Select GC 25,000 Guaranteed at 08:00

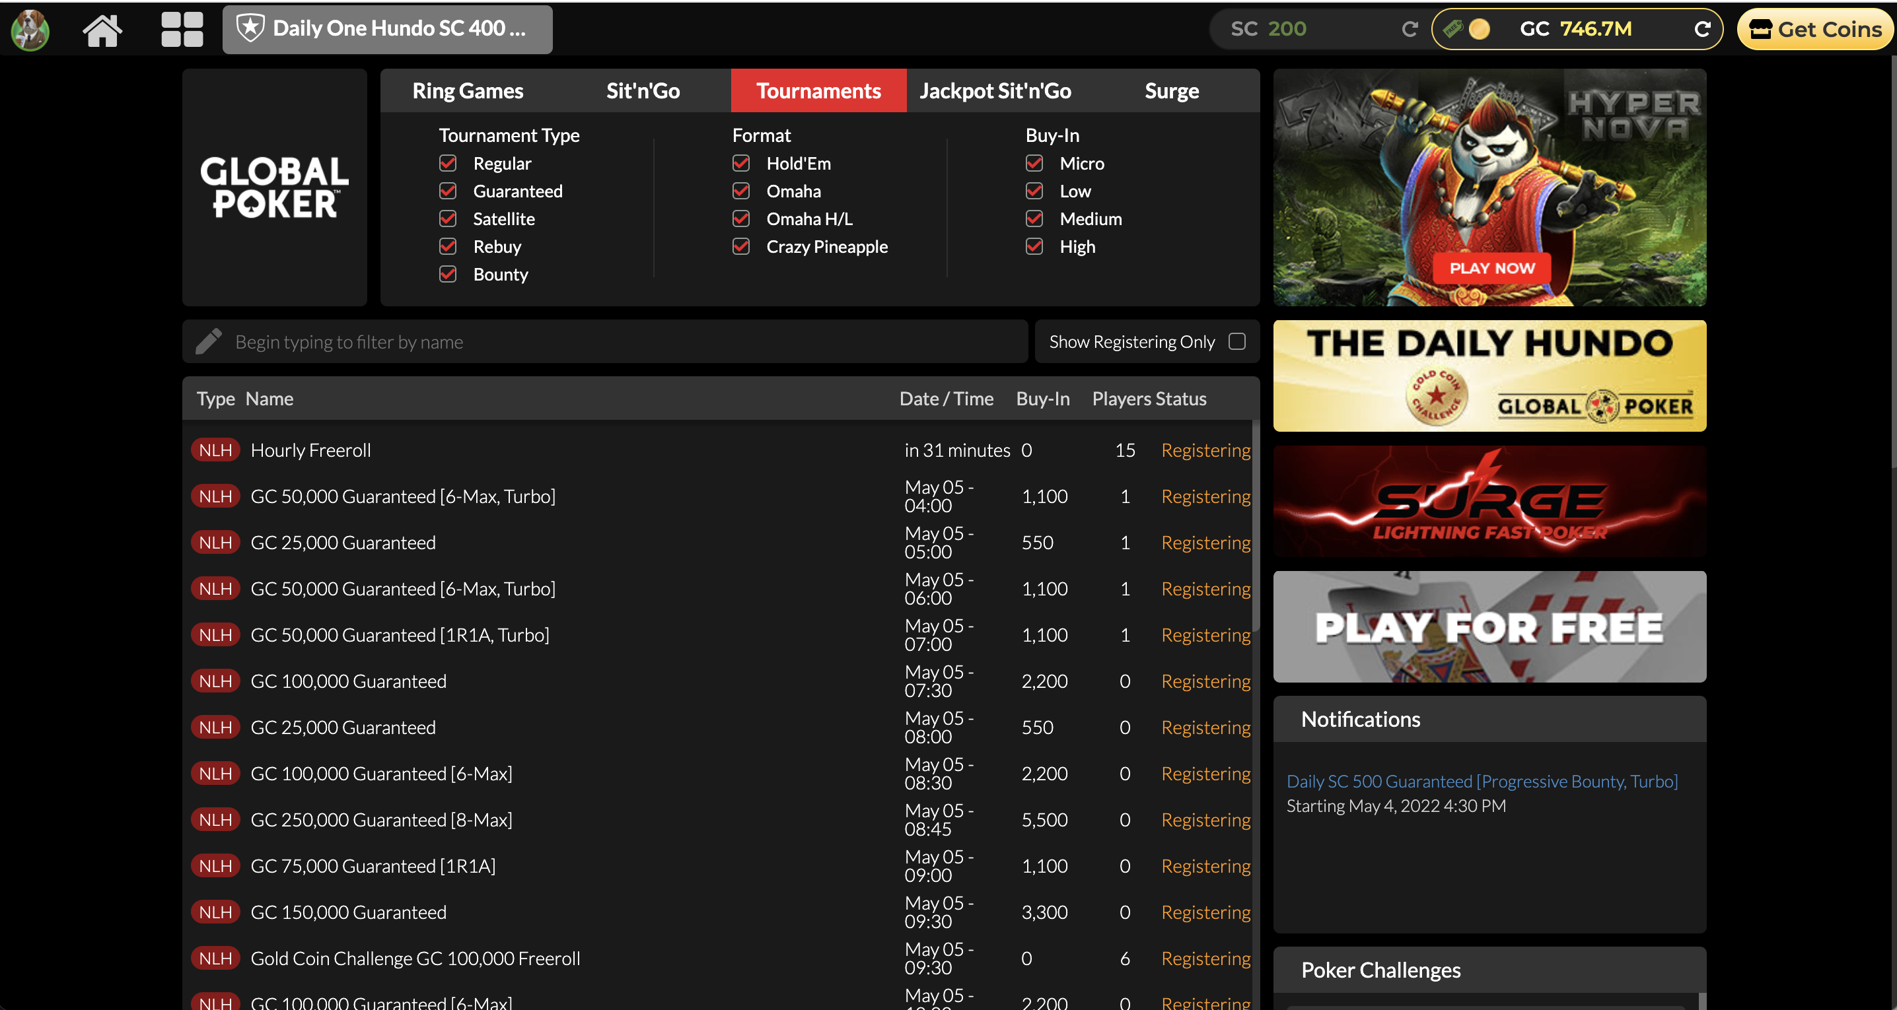click(718, 727)
